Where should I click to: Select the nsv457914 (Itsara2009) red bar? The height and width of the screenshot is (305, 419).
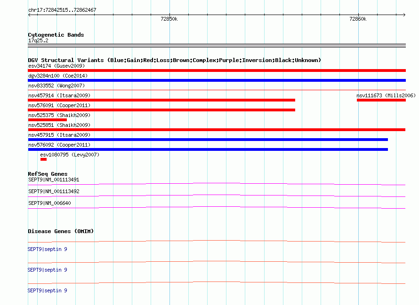161,100
